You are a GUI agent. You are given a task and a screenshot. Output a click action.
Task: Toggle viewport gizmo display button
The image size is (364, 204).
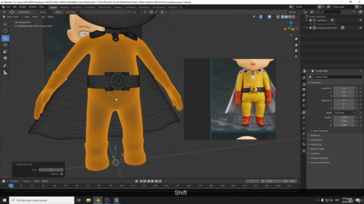coord(261,17)
